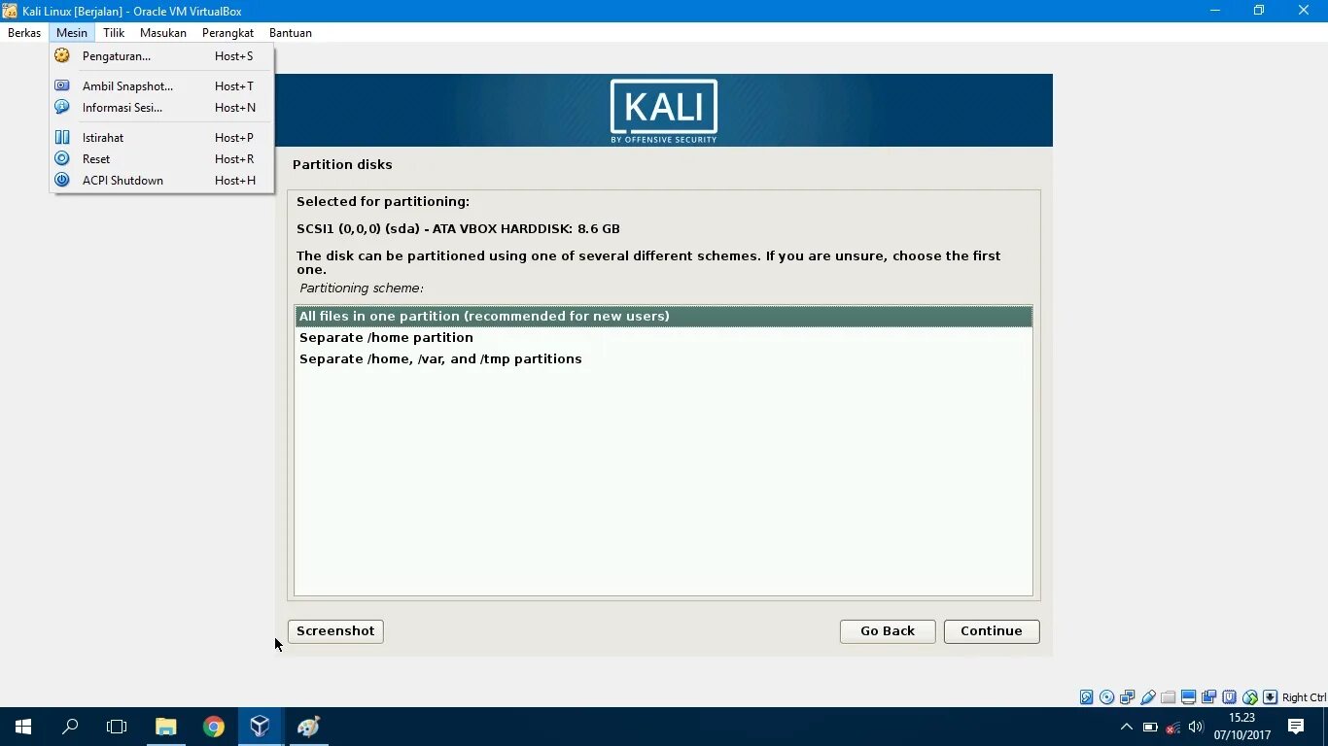1328x746 pixels.
Task: Click the Paint taskbar icon
Action: [307, 727]
